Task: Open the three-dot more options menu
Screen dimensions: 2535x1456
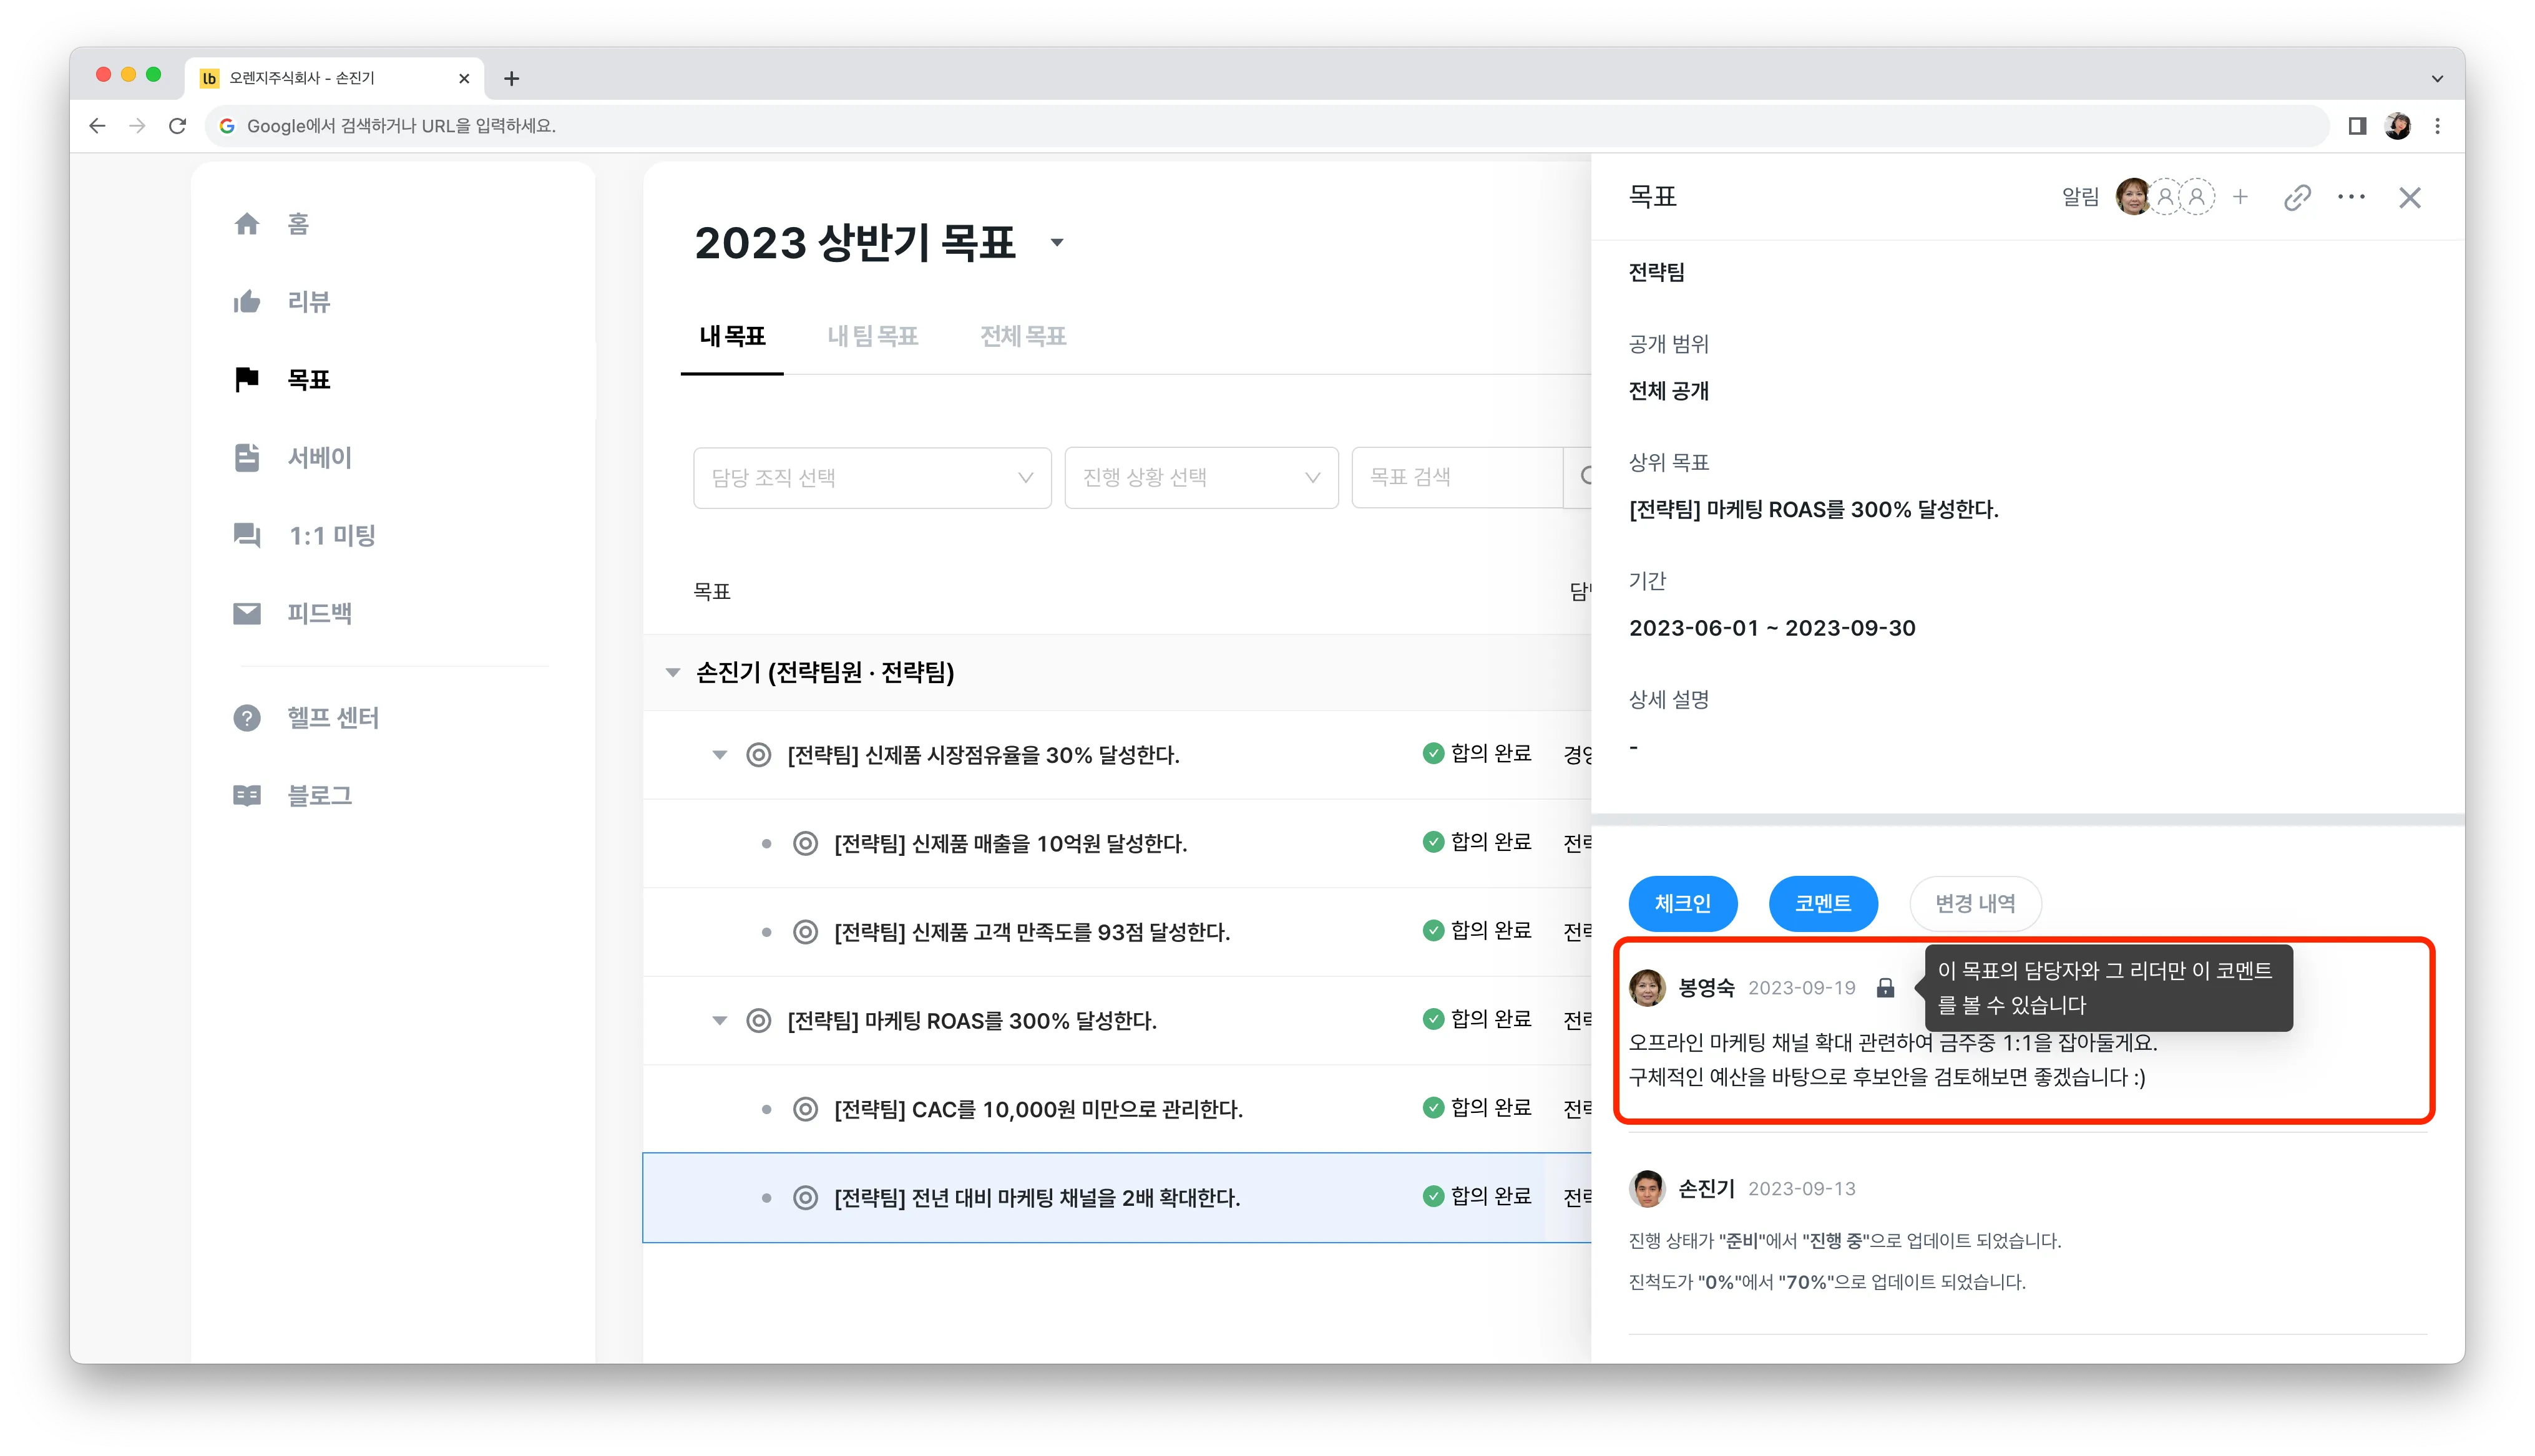Action: coord(2351,198)
